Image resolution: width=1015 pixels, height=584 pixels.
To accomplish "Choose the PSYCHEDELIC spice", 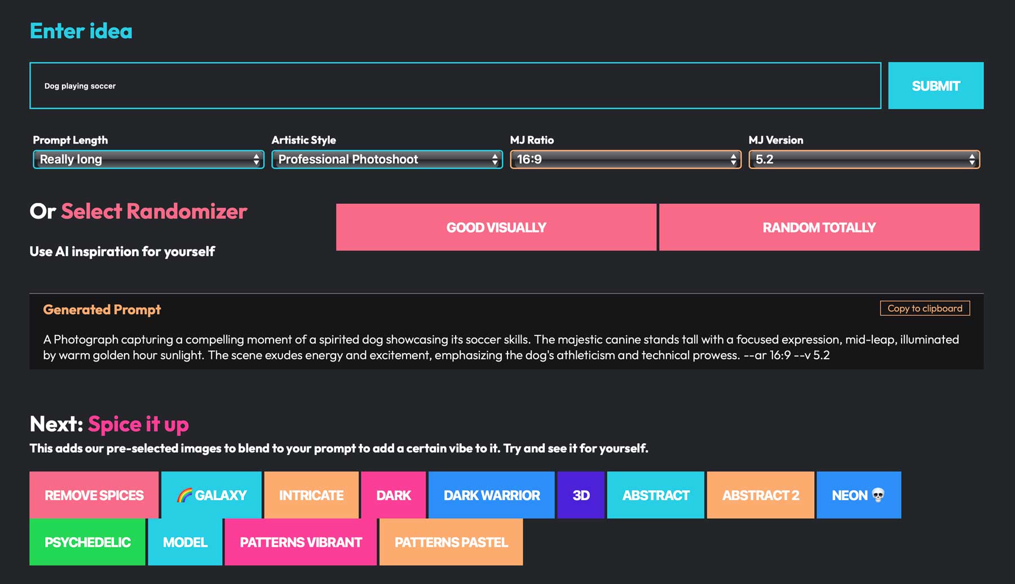I will [x=87, y=542].
